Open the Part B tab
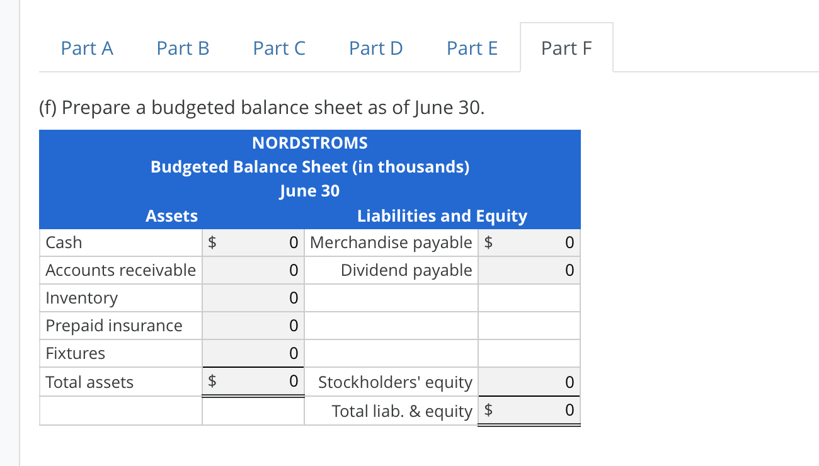 (x=183, y=48)
